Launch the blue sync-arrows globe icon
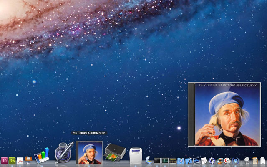Image resolution: width=267 pixels, height=167 pixels. point(236,161)
